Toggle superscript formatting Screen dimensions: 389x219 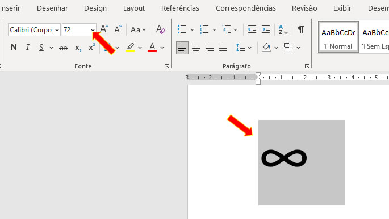[x=92, y=47]
